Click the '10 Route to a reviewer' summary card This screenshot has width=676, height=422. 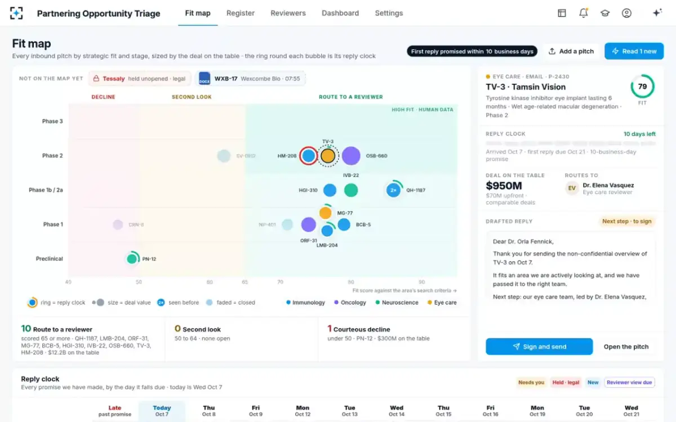click(88, 339)
